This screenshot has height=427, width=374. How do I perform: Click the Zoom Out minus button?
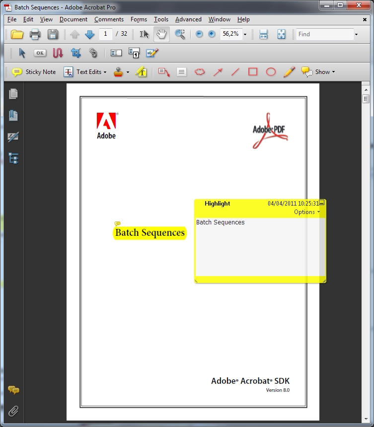click(199, 34)
